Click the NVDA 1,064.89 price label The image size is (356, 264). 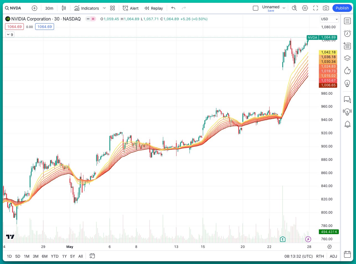pos(322,37)
